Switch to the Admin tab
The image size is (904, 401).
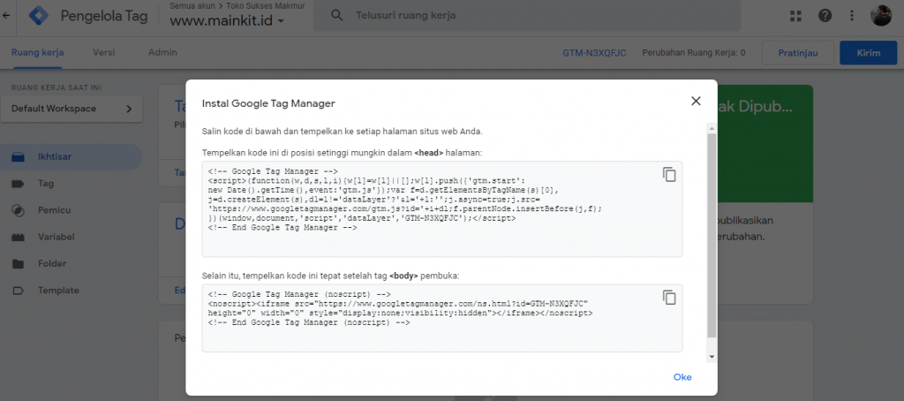(162, 52)
